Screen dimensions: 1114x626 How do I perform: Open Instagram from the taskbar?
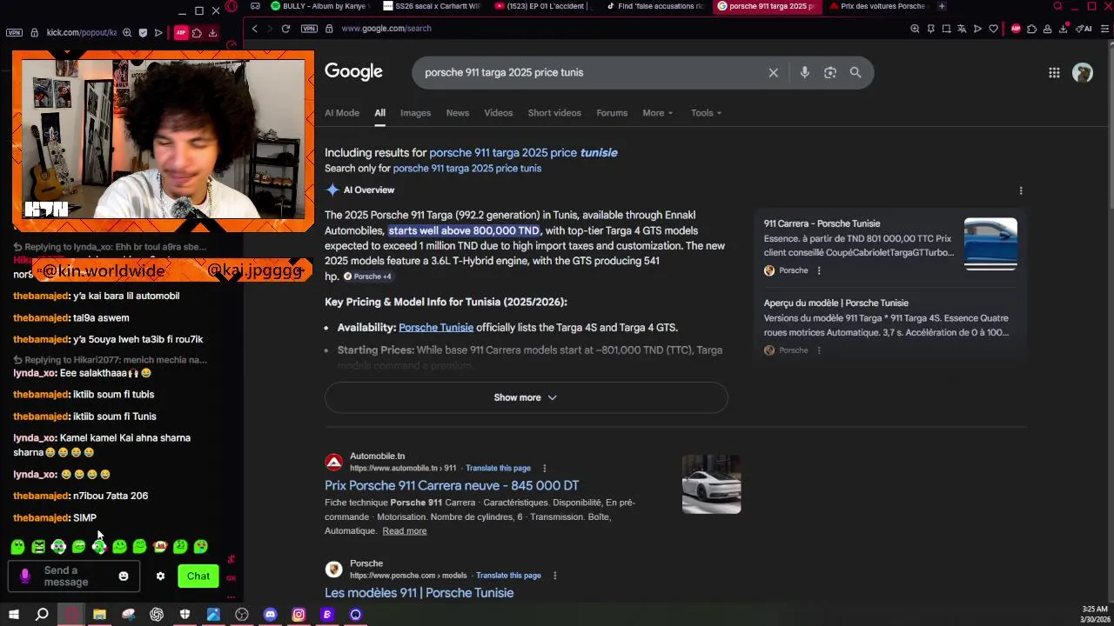coord(299,615)
